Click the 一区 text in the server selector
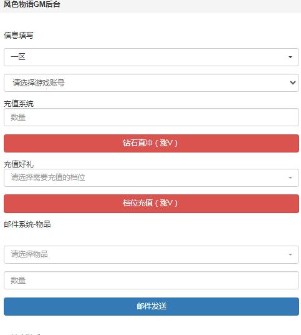The height and width of the screenshot is (335, 301). click(x=18, y=57)
